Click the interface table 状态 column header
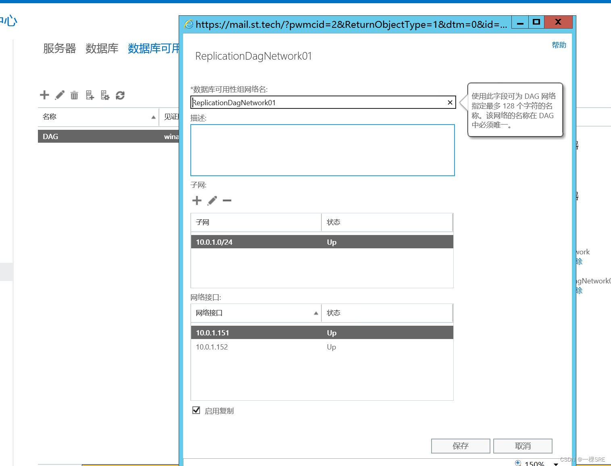This screenshot has width=611, height=466. coord(387,313)
